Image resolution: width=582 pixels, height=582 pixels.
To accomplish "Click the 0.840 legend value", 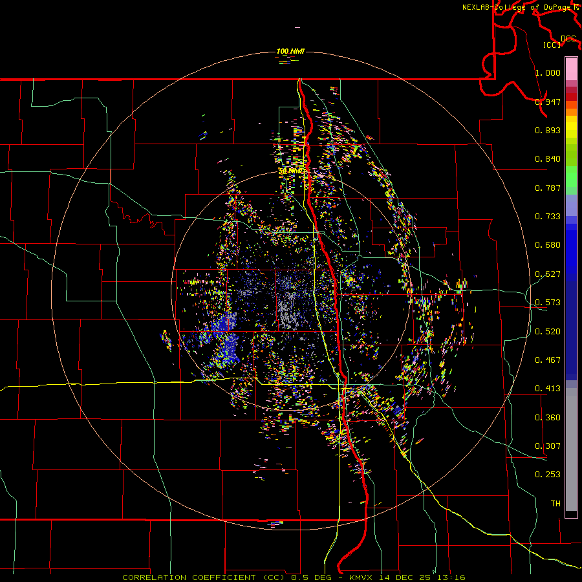I will [548, 159].
